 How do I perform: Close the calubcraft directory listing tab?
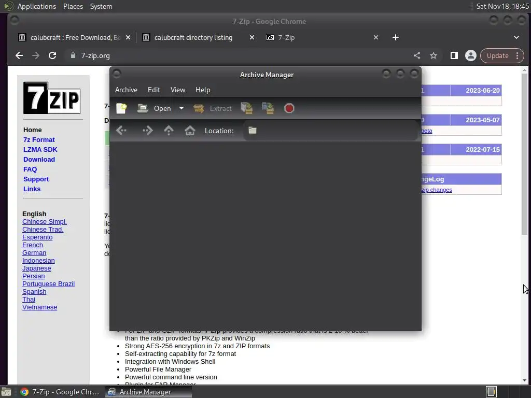click(x=252, y=37)
